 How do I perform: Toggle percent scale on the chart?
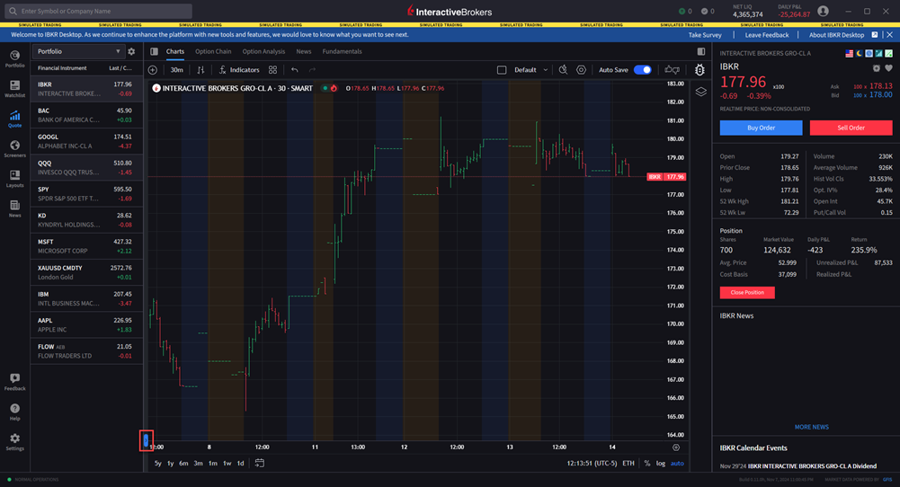pos(646,463)
